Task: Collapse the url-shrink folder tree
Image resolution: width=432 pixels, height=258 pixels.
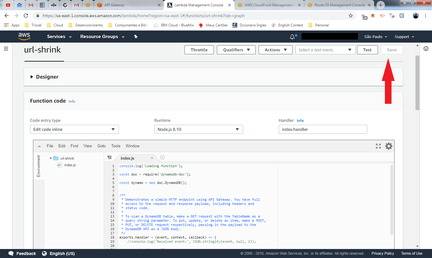Action: 51,158
